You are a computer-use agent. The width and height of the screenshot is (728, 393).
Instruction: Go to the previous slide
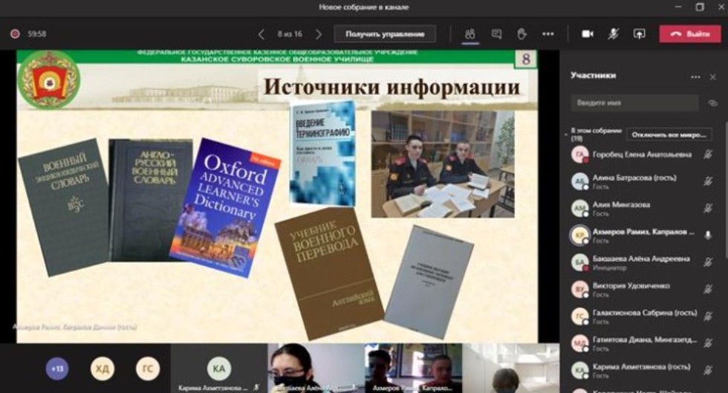pyautogui.click(x=261, y=34)
